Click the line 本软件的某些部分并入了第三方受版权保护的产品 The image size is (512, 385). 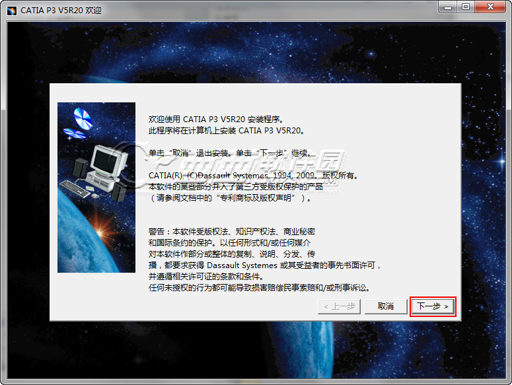[x=235, y=187]
